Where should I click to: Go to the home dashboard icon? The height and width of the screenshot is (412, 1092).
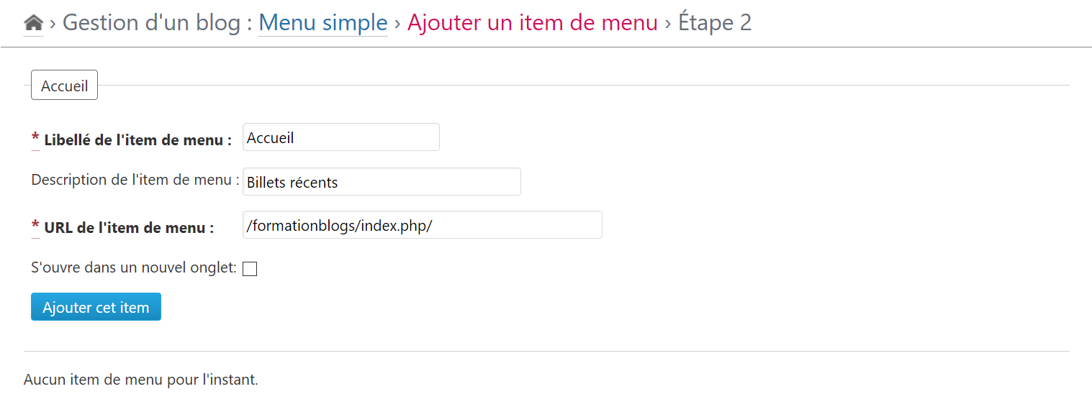(33, 24)
